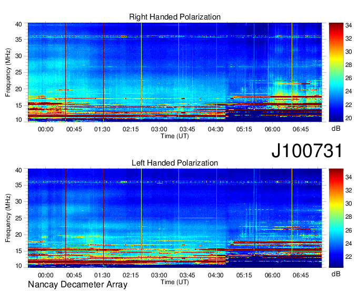This screenshot has width=358, height=291.
Task: Click frequency tick "40" of the Right Handed plot
Action: coord(18,24)
